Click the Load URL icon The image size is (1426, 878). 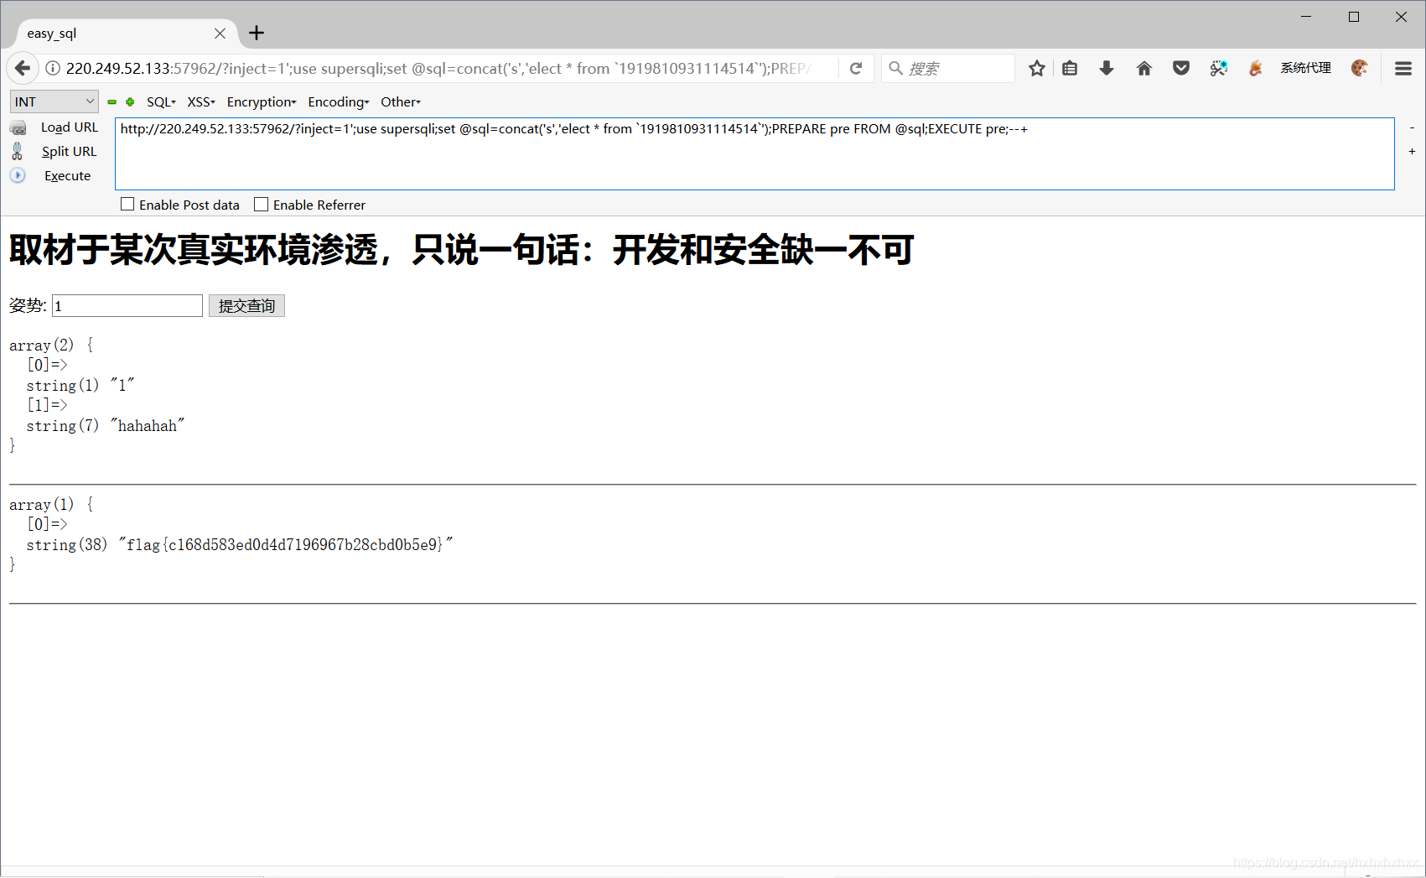18,127
